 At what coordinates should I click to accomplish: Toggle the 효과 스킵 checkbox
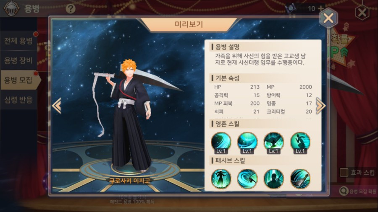344,172
